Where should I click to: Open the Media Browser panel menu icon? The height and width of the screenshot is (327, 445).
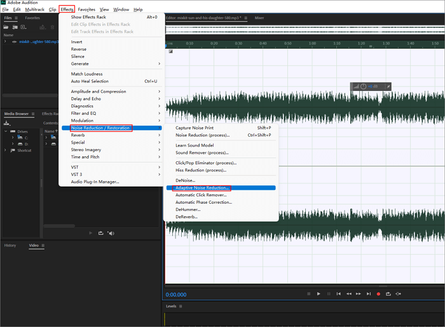(33, 114)
